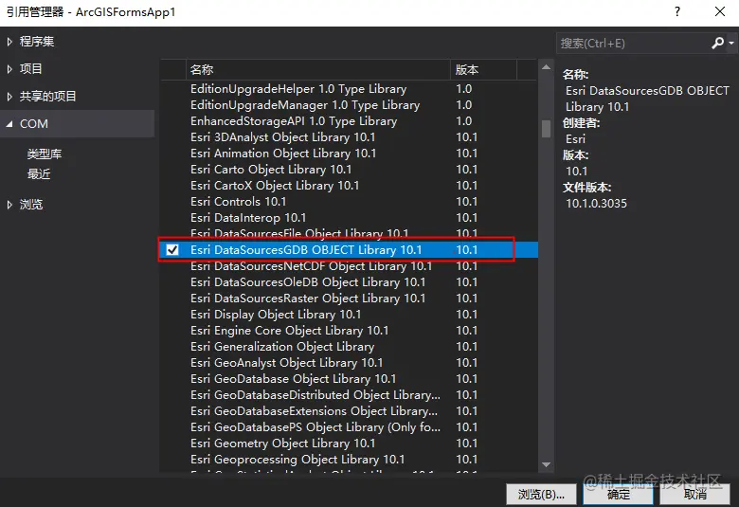The height and width of the screenshot is (507, 739).
Task: Close the Reference Manager dialog
Action: [720, 11]
